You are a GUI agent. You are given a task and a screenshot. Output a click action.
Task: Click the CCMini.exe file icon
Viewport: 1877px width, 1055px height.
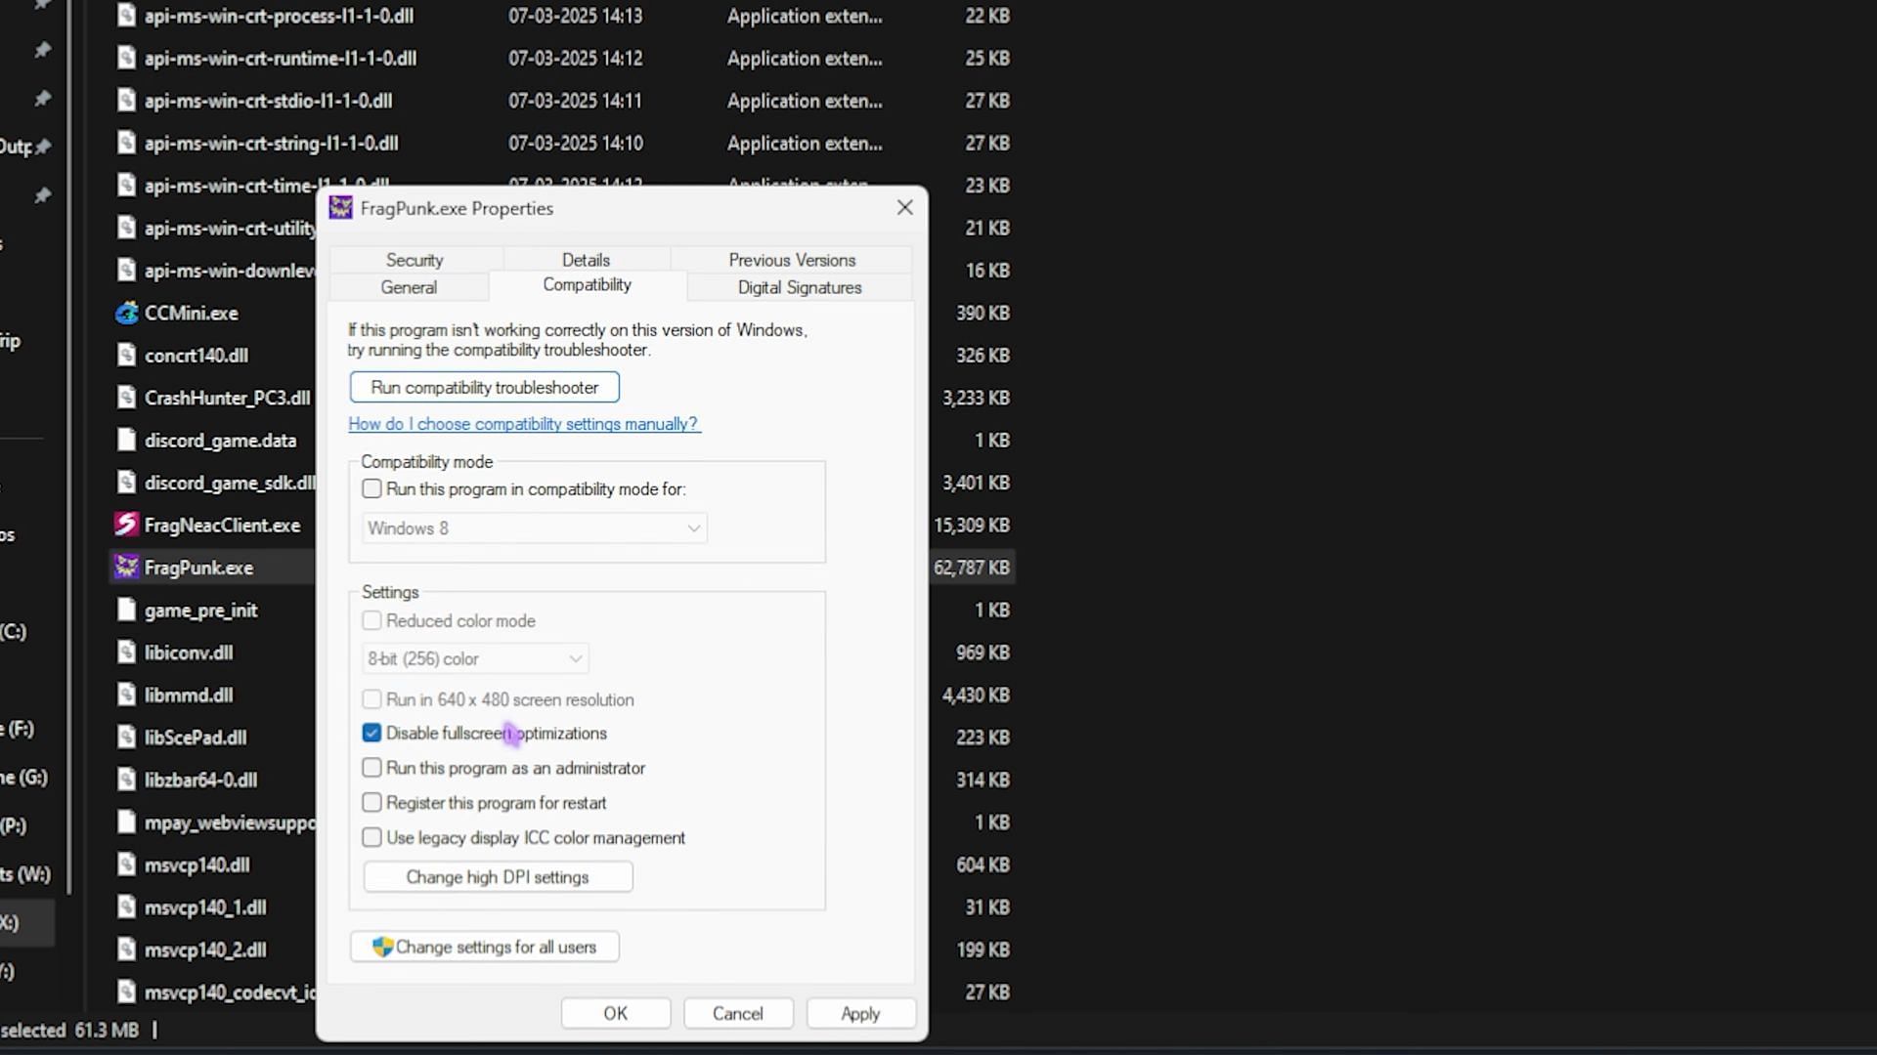(x=126, y=313)
